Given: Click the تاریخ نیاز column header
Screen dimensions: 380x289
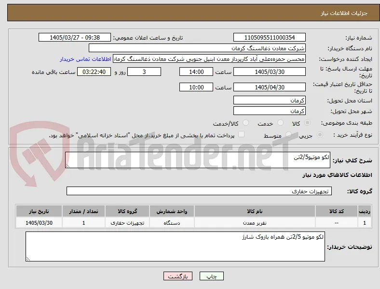Looking at the screenshot, I should point(39,211).
